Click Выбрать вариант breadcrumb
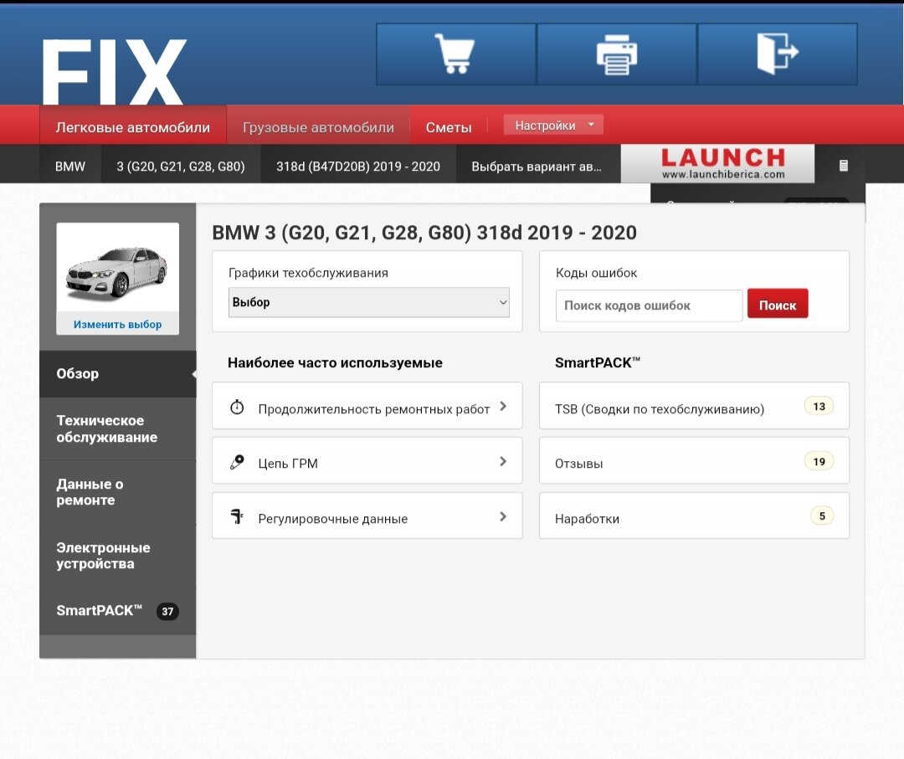904x759 pixels. coord(537,167)
